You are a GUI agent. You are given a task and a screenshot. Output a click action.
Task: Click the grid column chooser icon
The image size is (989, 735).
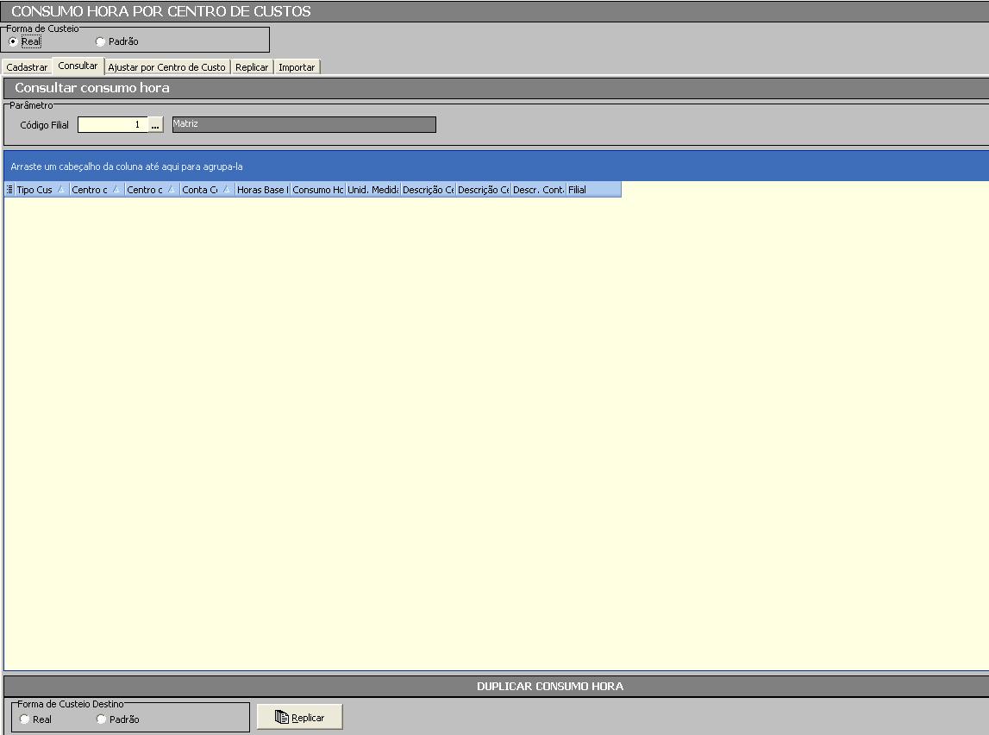pos(9,190)
